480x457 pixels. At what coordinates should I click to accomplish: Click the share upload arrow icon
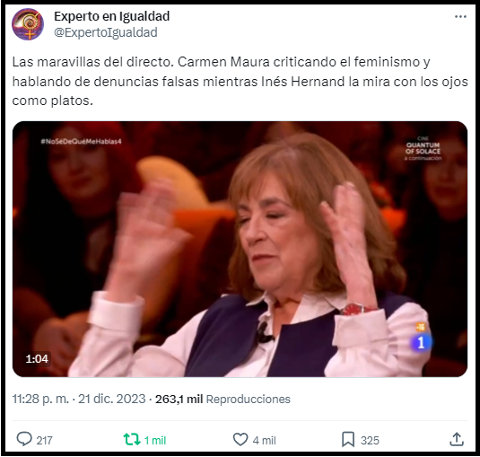tap(457, 439)
